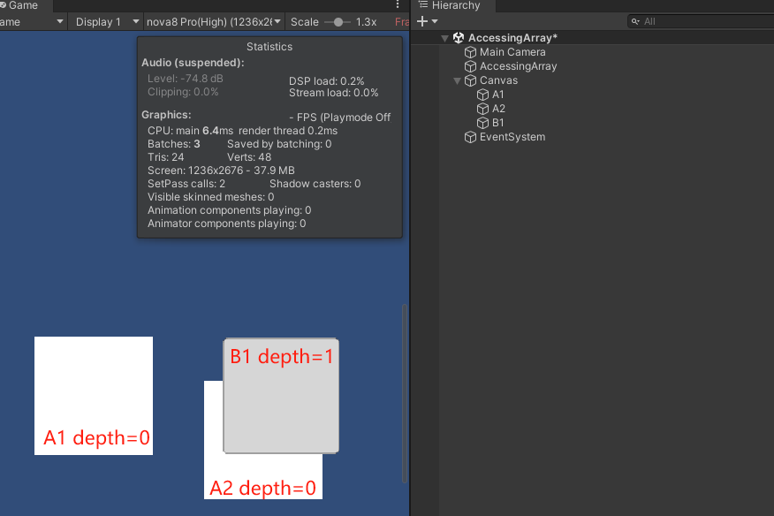This screenshot has width=774, height=516.
Task: Click the Tris: 24 statistic
Action: click(x=165, y=157)
